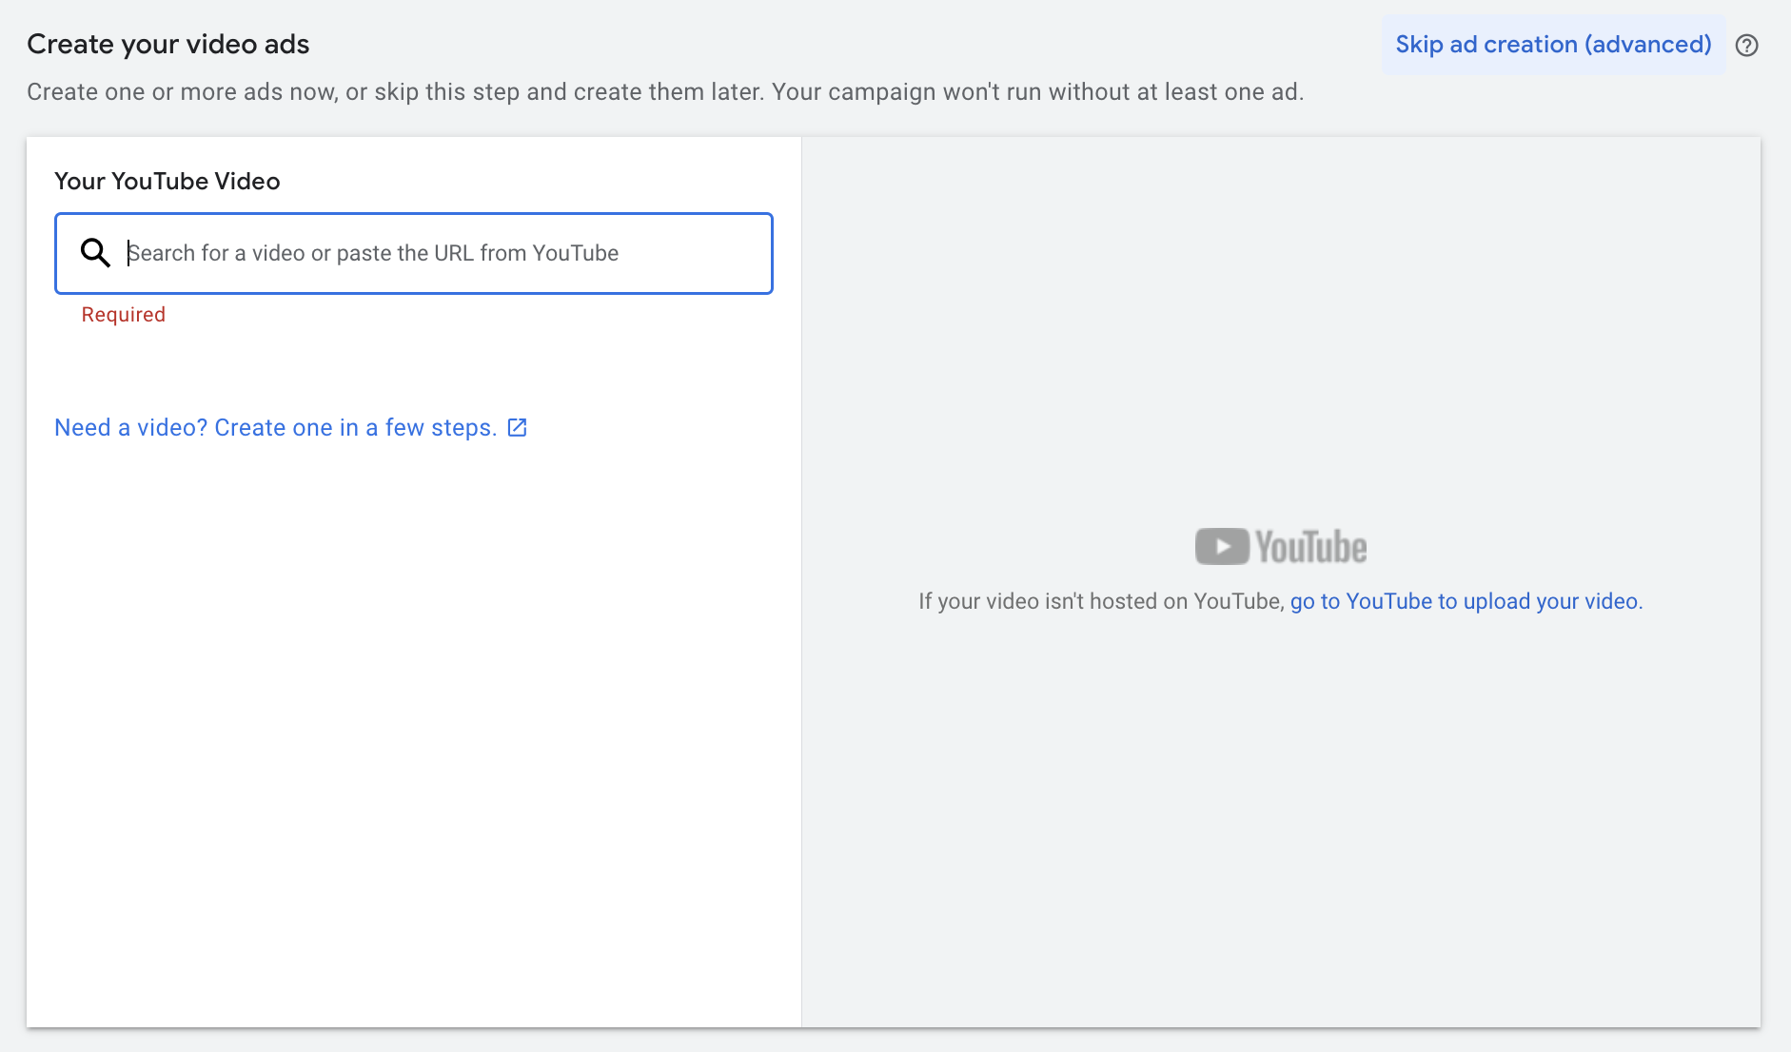Viewport: 1791px width, 1052px height.
Task: Follow go to YouTube to upload link
Action: tap(1466, 601)
